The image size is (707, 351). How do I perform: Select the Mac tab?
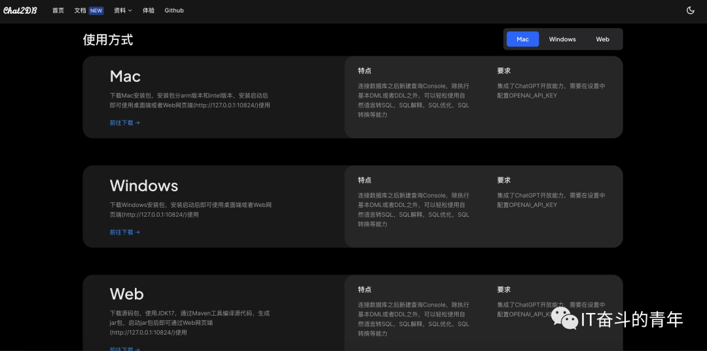[x=522, y=39]
